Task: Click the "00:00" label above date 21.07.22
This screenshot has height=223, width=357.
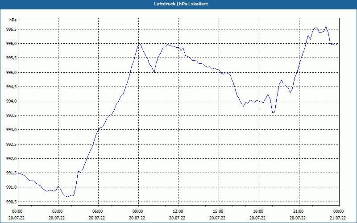Action: point(338,211)
